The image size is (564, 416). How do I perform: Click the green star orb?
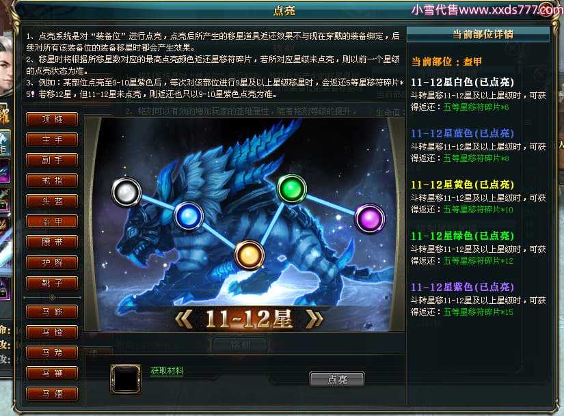[x=291, y=189]
